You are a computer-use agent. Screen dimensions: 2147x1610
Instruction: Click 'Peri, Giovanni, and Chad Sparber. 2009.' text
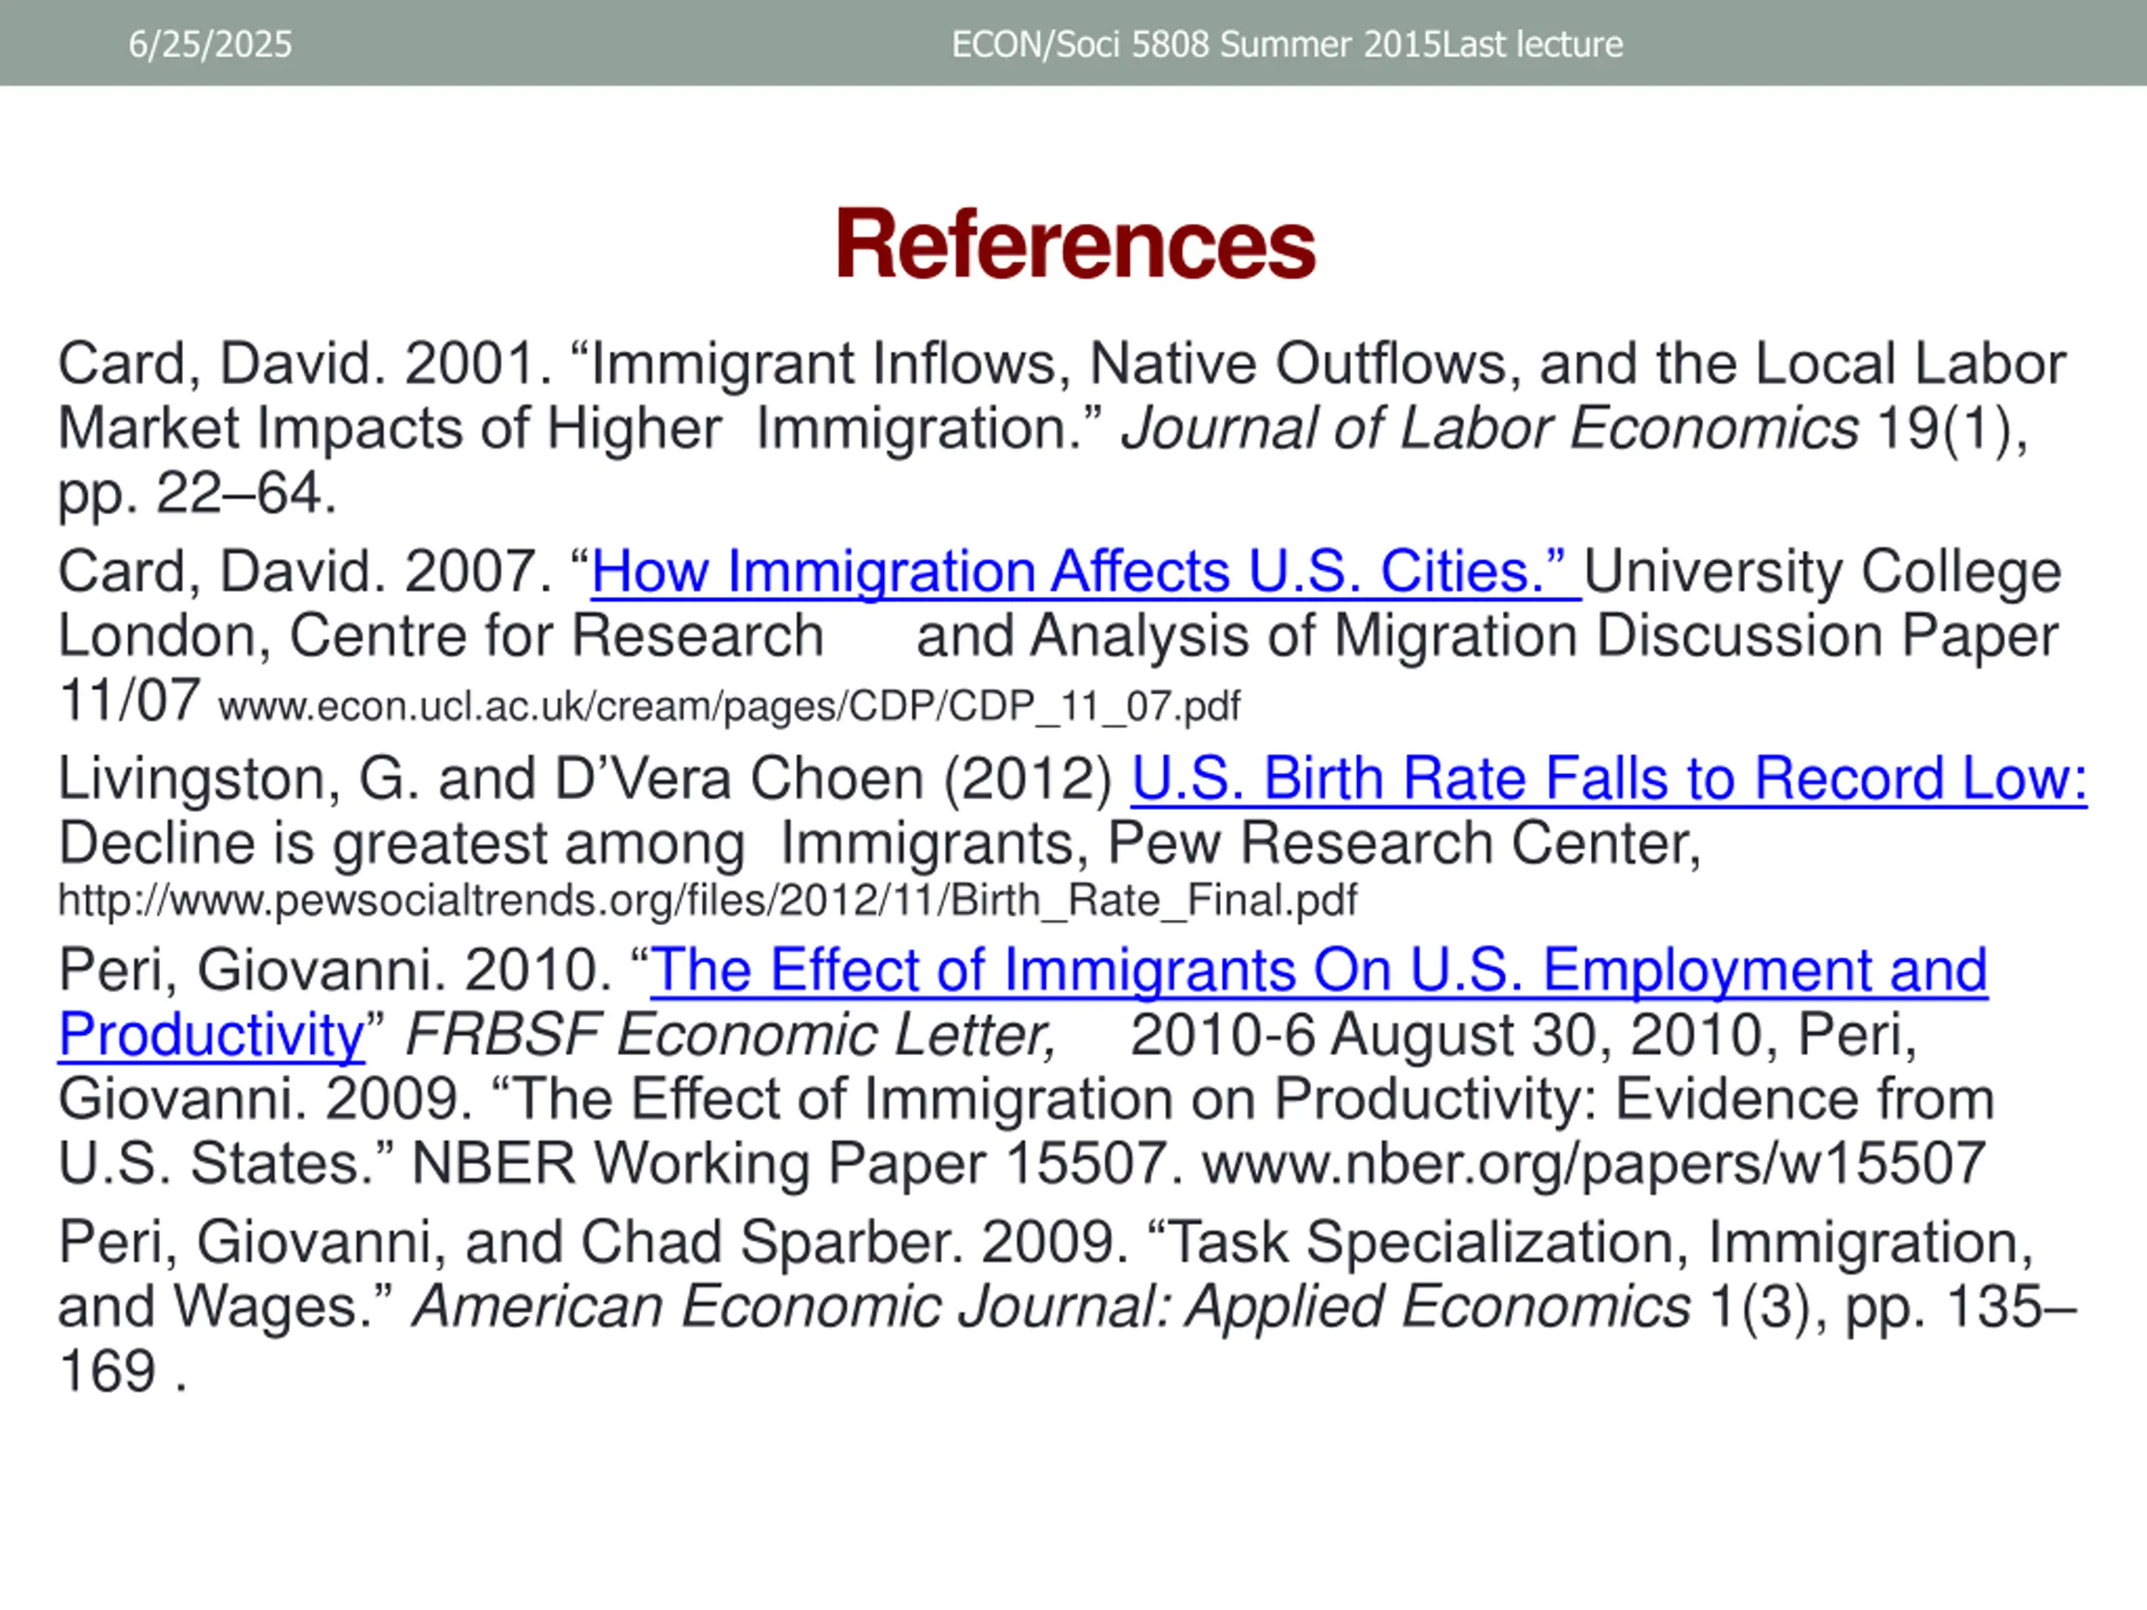pyautogui.click(x=593, y=1244)
